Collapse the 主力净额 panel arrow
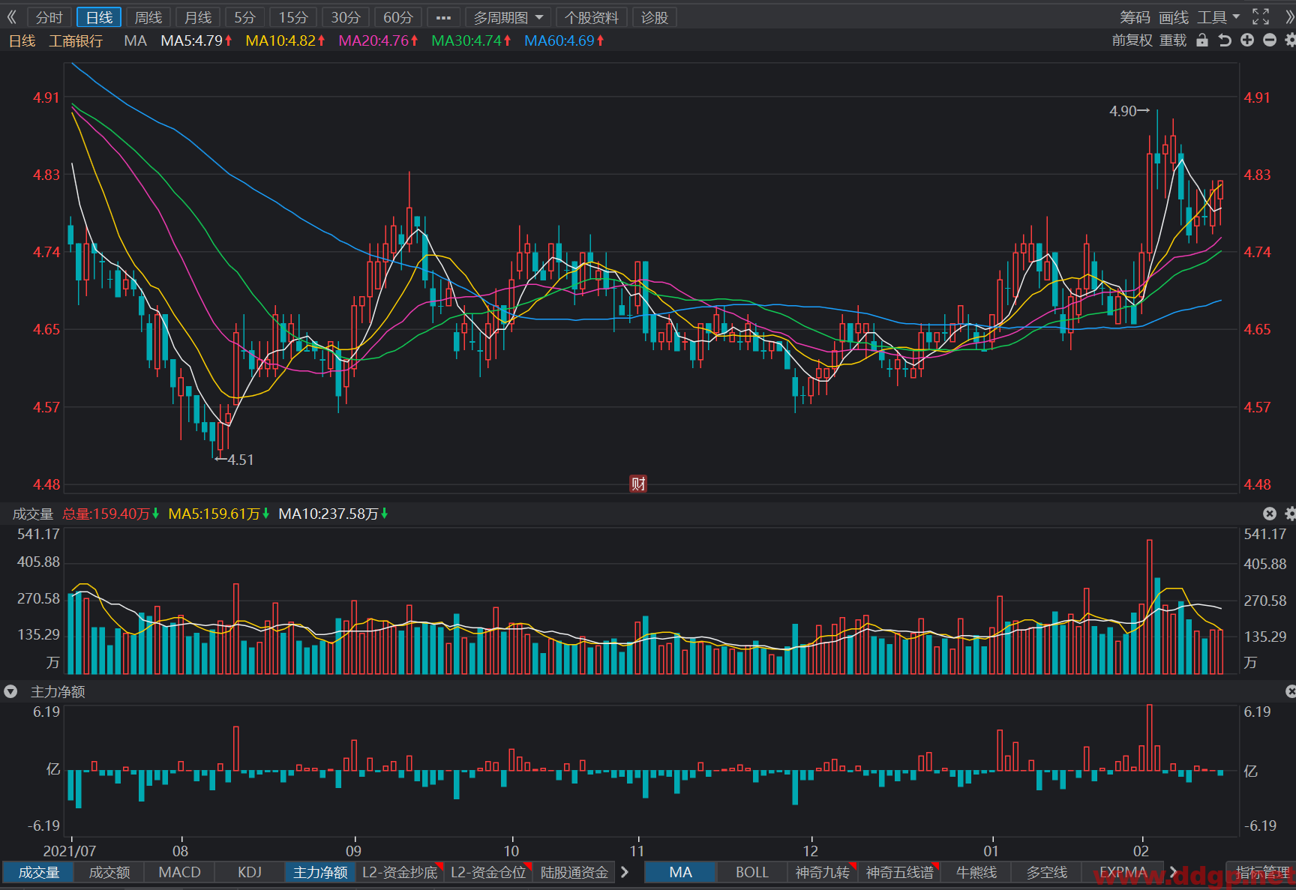This screenshot has width=1296, height=890. [10, 691]
